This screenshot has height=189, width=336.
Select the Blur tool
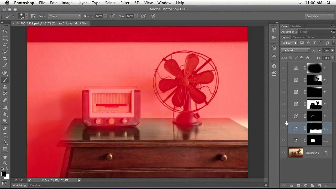tap(5, 114)
